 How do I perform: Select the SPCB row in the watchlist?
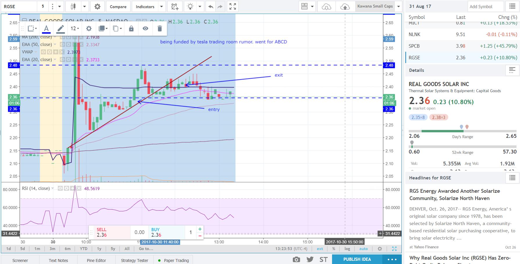tap(463, 46)
